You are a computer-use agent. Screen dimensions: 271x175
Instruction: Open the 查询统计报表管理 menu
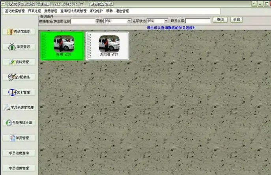73,11
